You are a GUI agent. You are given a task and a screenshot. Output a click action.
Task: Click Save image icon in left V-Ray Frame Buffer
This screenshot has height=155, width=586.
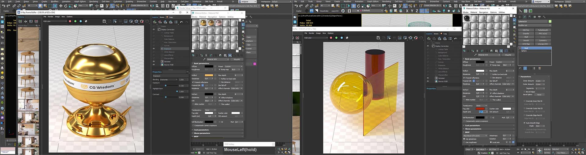click(x=104, y=21)
